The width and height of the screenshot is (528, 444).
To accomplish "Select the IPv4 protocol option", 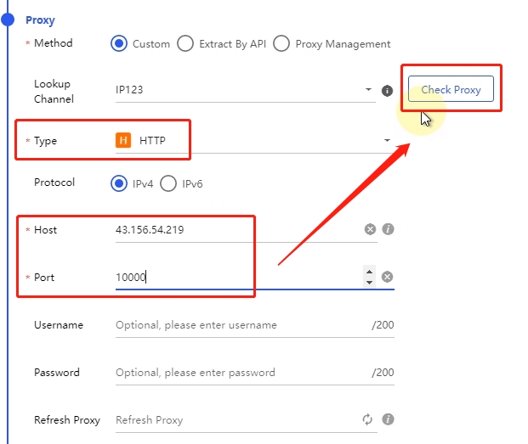I will (x=119, y=183).
